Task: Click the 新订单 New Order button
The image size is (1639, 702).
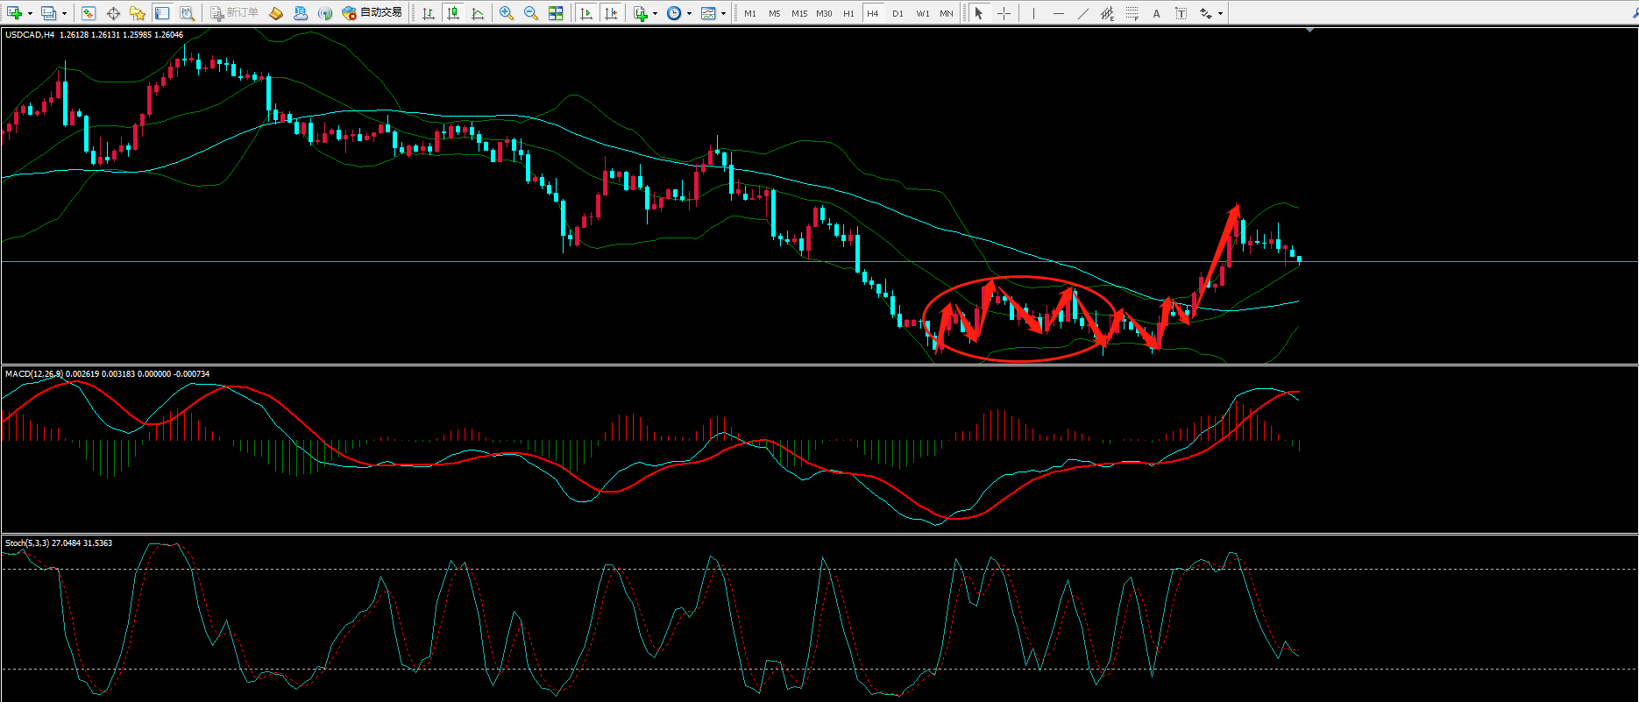Action: (234, 13)
